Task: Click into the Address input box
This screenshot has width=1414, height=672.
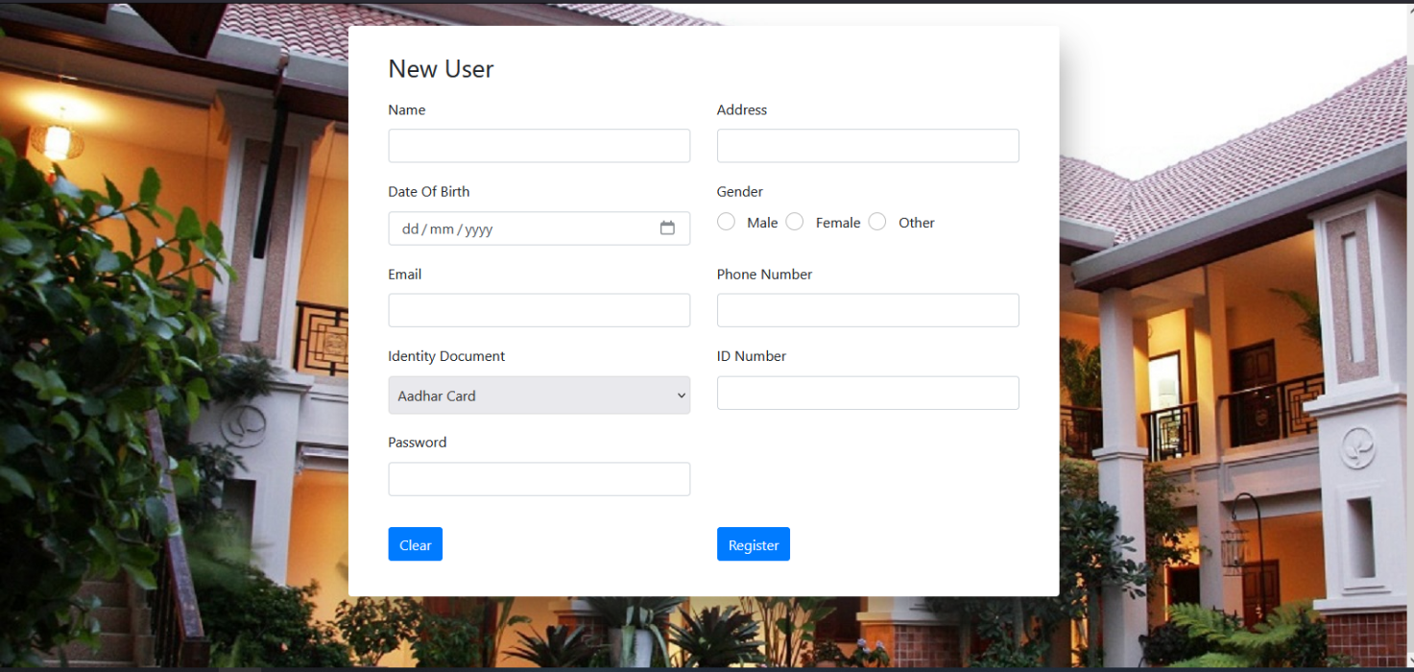Action: 867,146
